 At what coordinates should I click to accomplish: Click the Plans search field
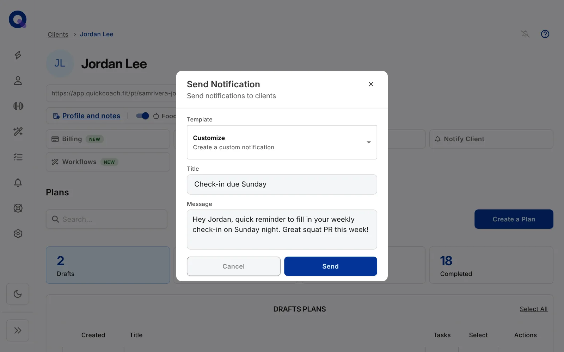(106, 219)
